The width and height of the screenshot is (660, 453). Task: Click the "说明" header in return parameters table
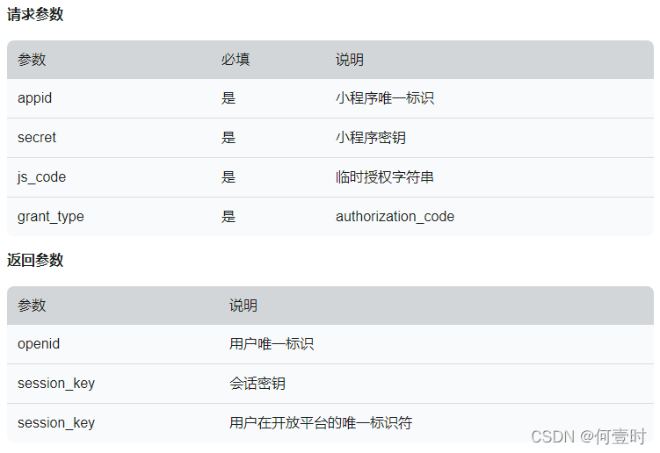243,306
